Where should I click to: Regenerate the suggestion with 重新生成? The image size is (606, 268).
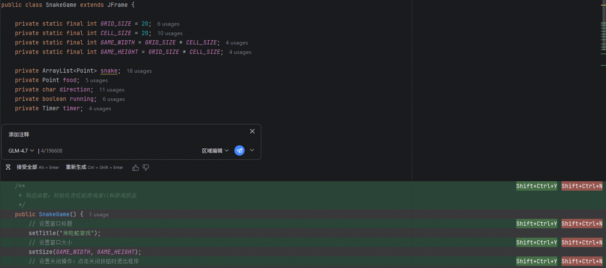click(76, 168)
